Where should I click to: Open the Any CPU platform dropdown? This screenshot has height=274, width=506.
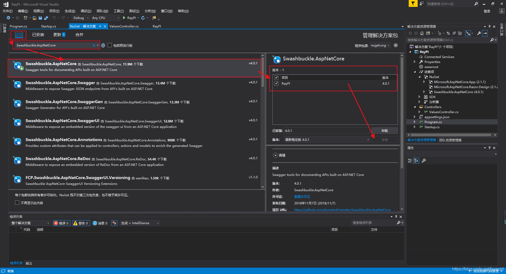point(106,18)
